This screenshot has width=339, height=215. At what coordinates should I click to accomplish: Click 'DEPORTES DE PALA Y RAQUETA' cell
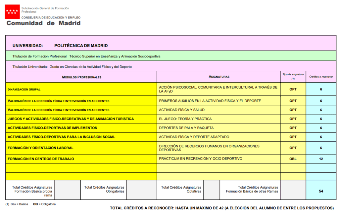pyautogui.click(x=218, y=128)
